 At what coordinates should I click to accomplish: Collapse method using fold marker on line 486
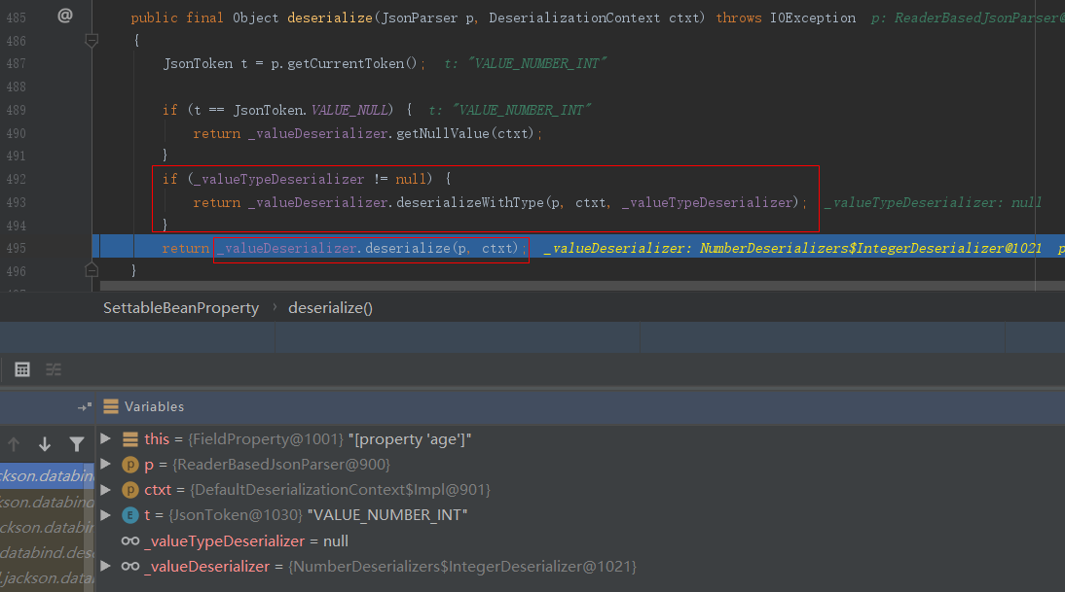click(92, 40)
